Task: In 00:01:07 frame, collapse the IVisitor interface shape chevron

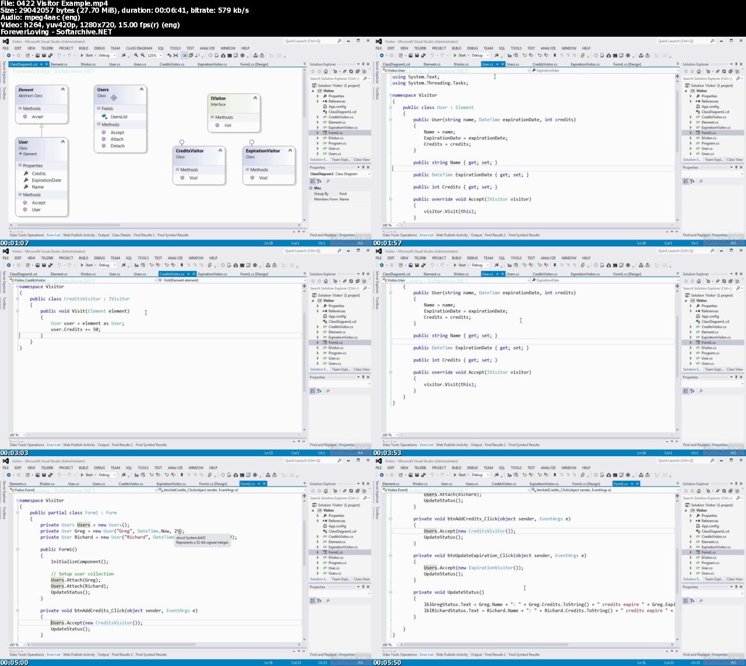Action: [x=255, y=98]
